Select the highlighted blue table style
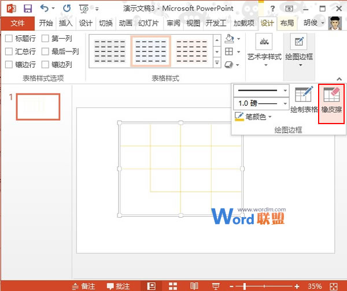Image resolution: width=347 pixels, height=291 pixels. click(x=151, y=51)
